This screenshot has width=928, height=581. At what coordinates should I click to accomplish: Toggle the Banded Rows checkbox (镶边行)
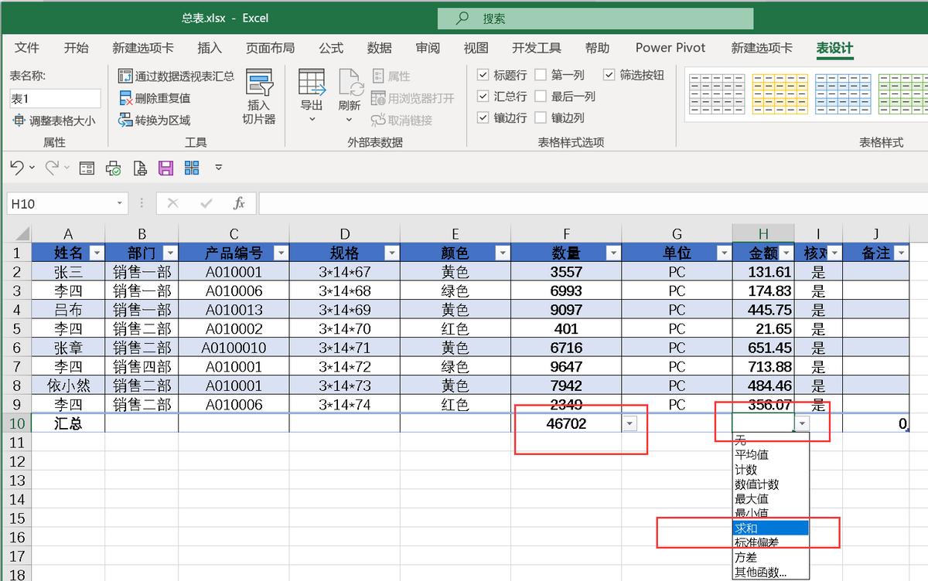pos(483,117)
